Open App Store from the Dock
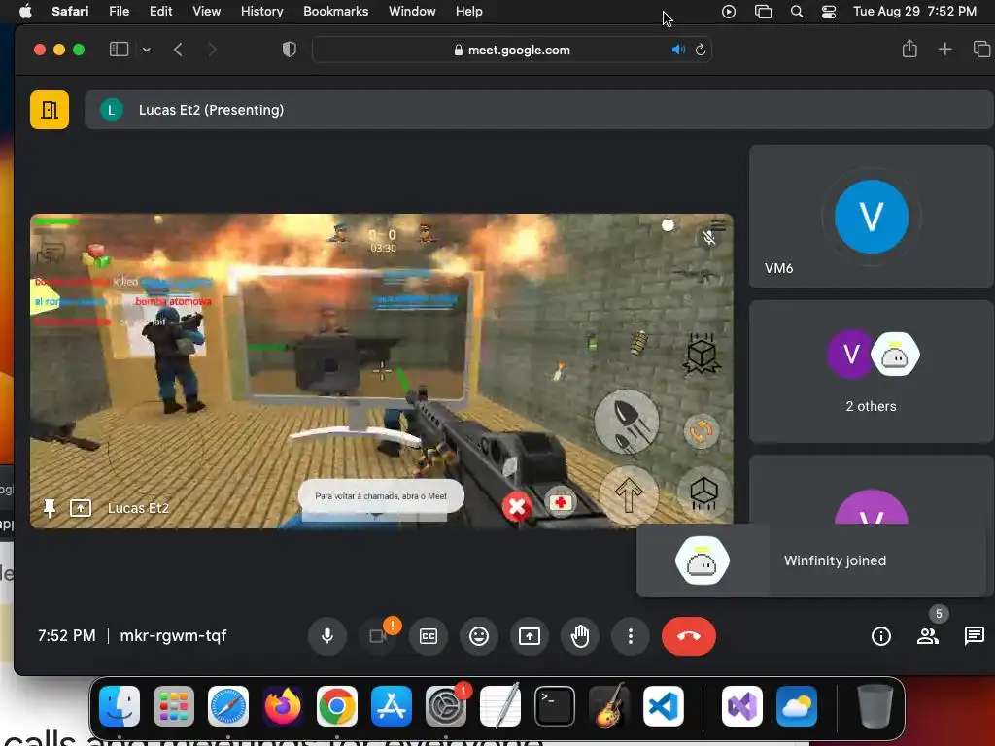Image resolution: width=995 pixels, height=746 pixels. click(x=392, y=706)
